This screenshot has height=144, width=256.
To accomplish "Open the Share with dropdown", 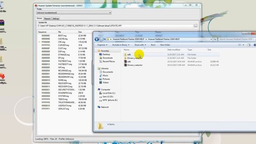I will [x=140, y=45].
